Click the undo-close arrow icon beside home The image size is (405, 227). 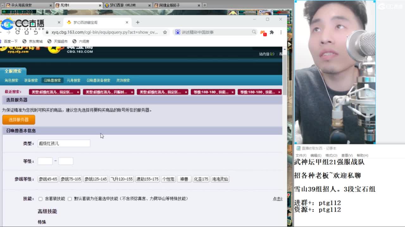[36, 32]
